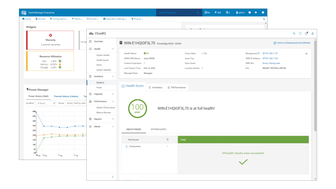Viewport: 336px width, 189px height.
Task: Select the Thermal History (Celsius) tab
Action: (x=66, y=96)
